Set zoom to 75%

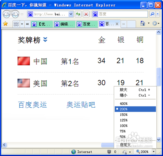pos(135,131)
